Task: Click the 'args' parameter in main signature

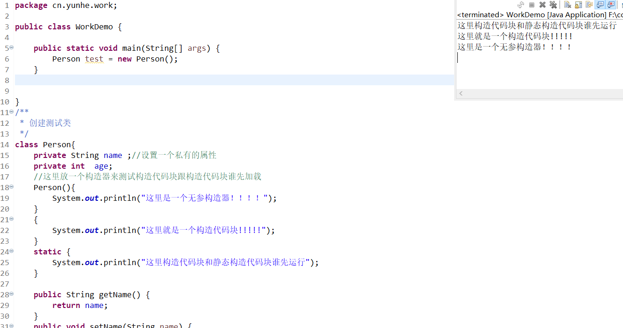Action: (x=197, y=48)
